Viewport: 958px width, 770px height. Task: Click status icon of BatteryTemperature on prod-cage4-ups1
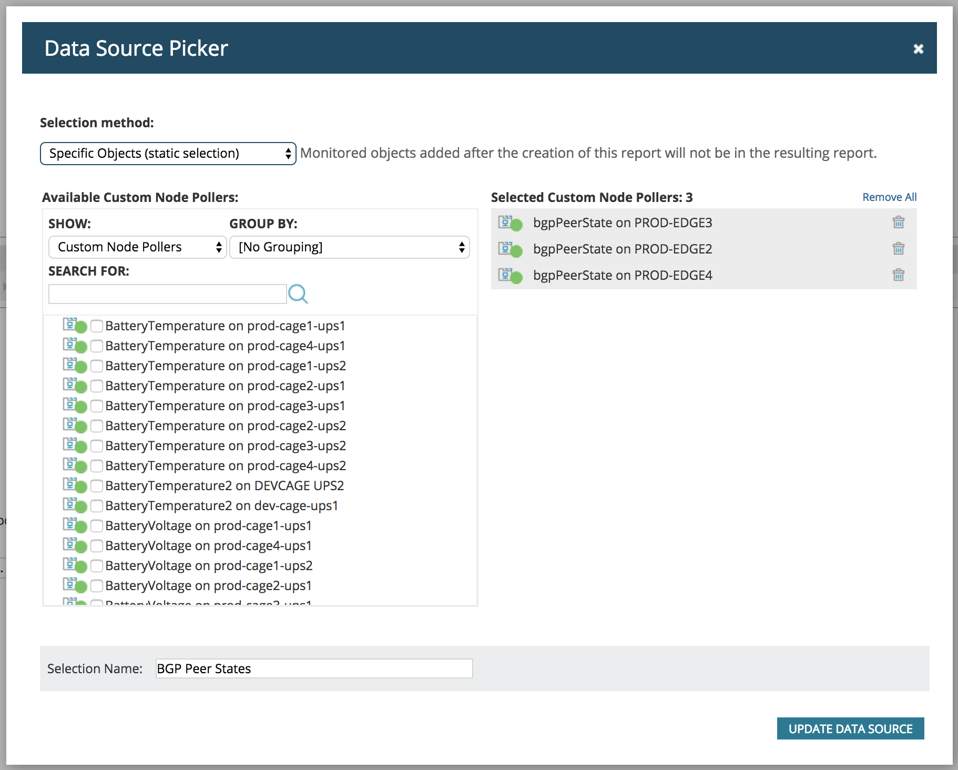tap(75, 346)
